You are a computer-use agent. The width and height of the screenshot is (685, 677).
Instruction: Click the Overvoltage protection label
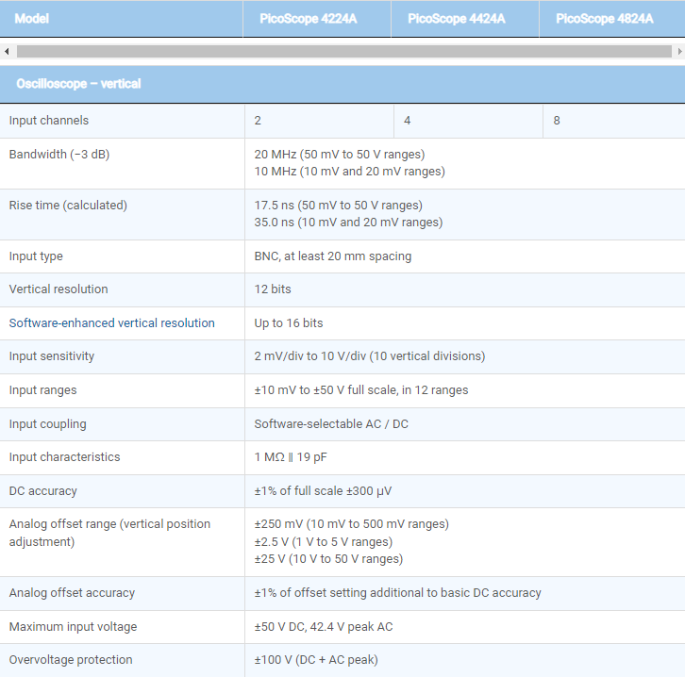pyautogui.click(x=71, y=659)
